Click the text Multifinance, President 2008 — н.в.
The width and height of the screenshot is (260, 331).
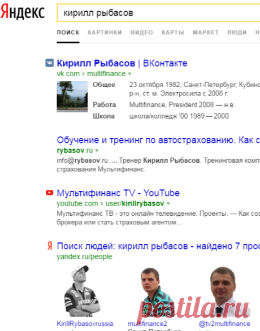click(x=182, y=104)
